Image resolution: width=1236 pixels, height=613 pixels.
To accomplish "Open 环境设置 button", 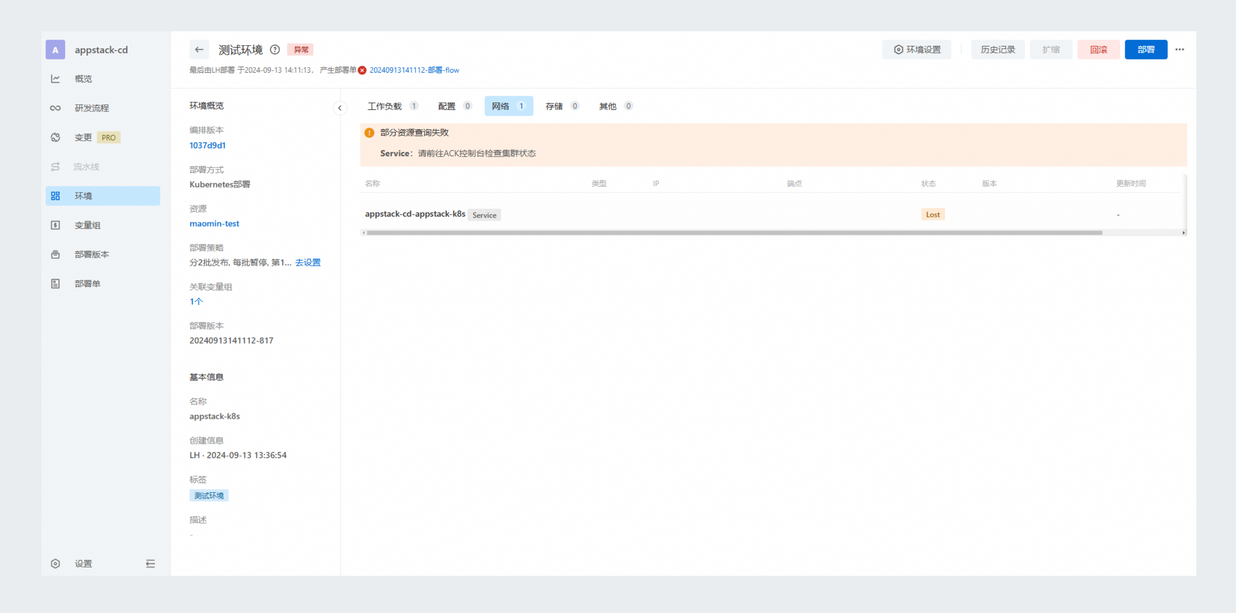I will tap(916, 49).
